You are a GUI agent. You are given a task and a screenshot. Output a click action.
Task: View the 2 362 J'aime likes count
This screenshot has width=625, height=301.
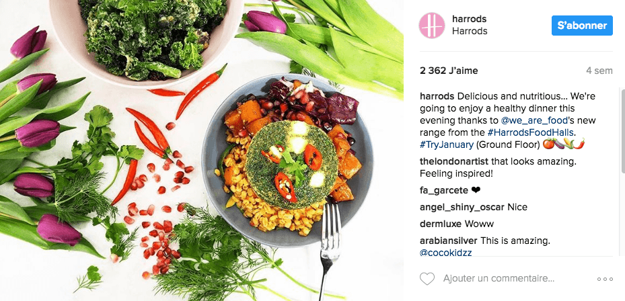tap(449, 71)
